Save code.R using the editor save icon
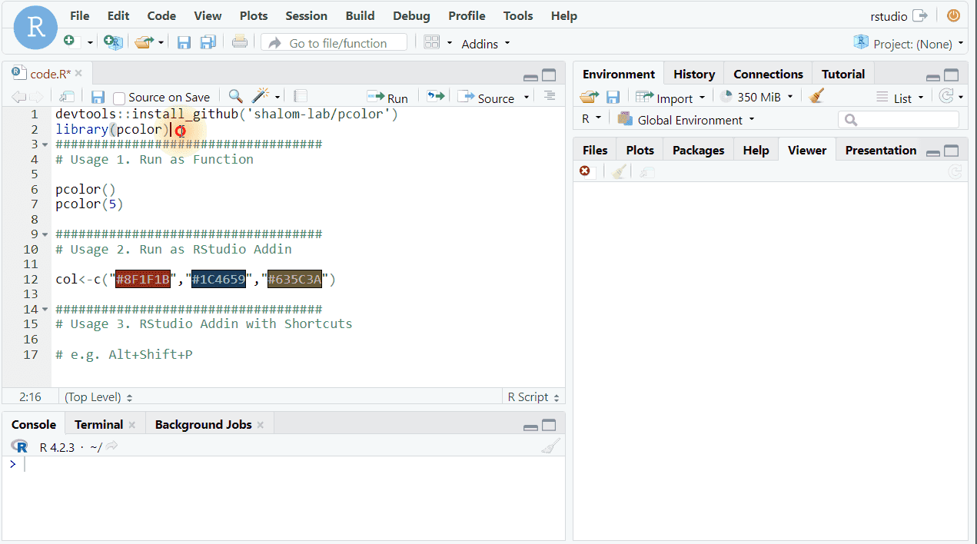977x544 pixels. click(x=98, y=97)
